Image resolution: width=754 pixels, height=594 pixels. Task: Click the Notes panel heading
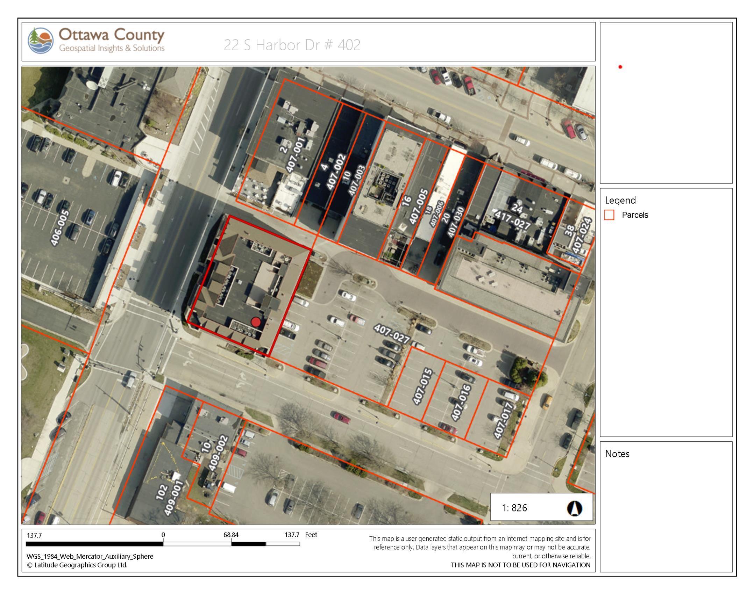(x=617, y=454)
